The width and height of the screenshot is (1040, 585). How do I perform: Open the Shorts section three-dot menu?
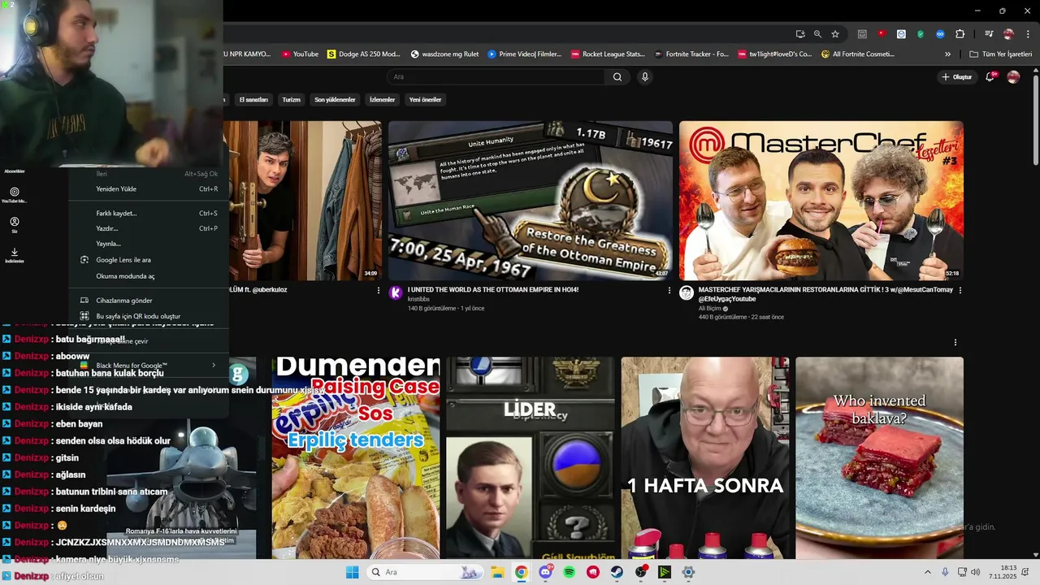coord(955,342)
